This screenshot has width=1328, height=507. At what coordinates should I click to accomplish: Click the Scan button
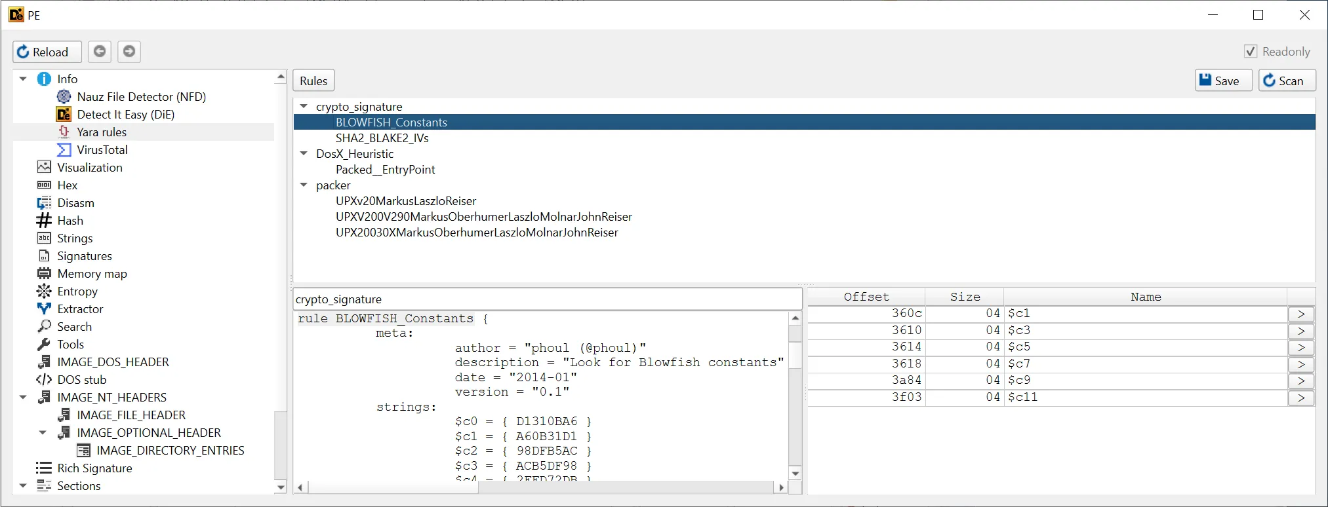coord(1285,81)
